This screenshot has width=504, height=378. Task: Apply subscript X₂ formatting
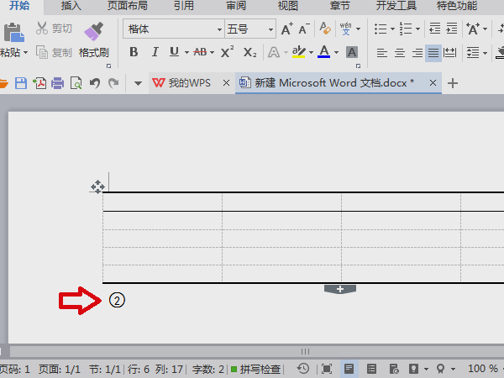pyautogui.click(x=249, y=52)
